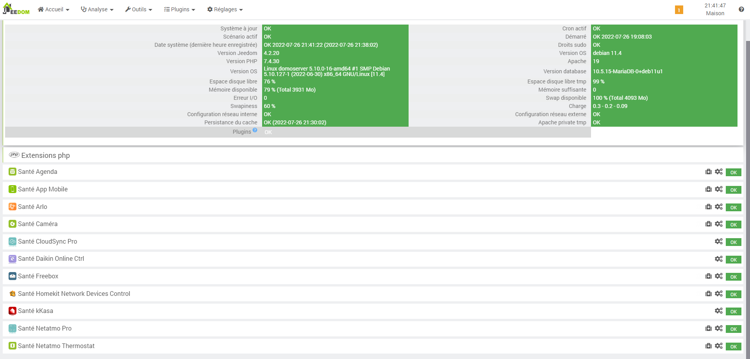Click the Caméra plugin icon
The width and height of the screenshot is (750, 359).
pos(12,224)
